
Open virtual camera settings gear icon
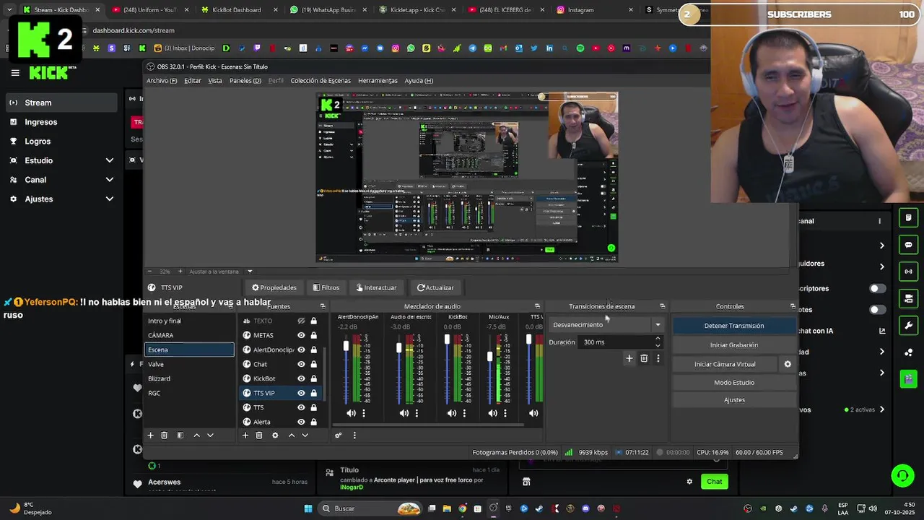pos(788,364)
